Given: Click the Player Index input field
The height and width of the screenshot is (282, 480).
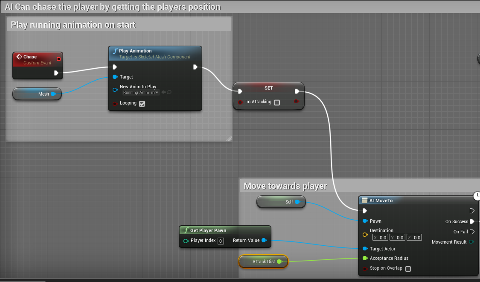Looking at the screenshot, I should tap(221, 241).
